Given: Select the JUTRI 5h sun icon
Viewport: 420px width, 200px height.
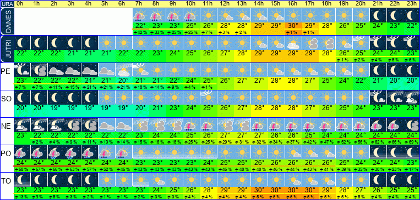Looking at the screenshot, I should pos(107,42).
